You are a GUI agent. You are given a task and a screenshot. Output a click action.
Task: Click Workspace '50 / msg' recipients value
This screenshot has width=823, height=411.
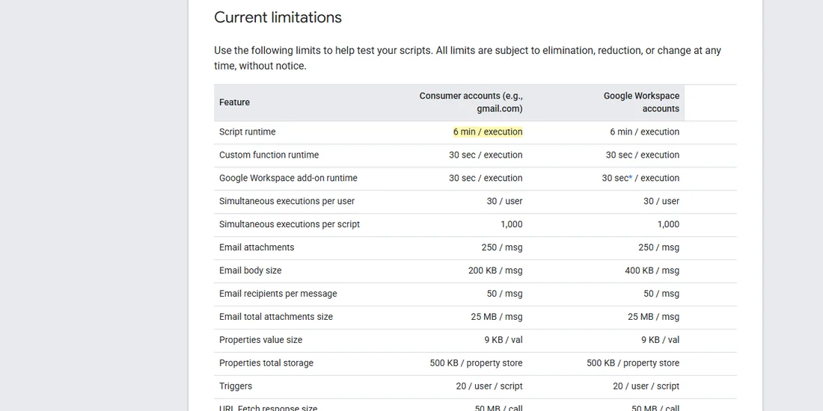click(661, 294)
